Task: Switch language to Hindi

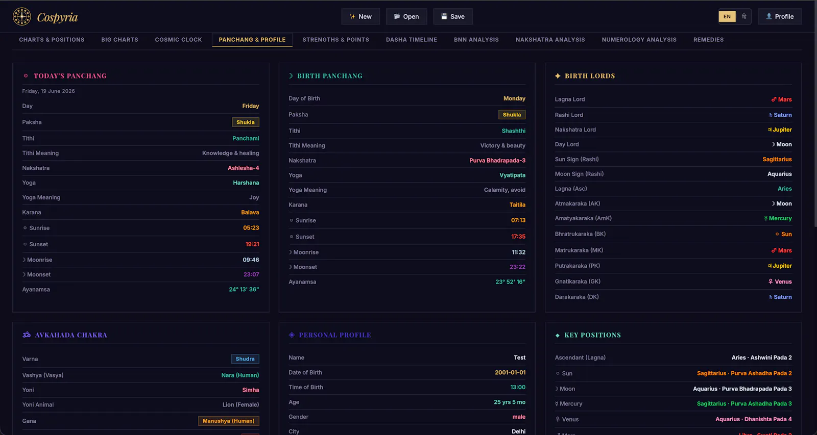Action: [744, 16]
